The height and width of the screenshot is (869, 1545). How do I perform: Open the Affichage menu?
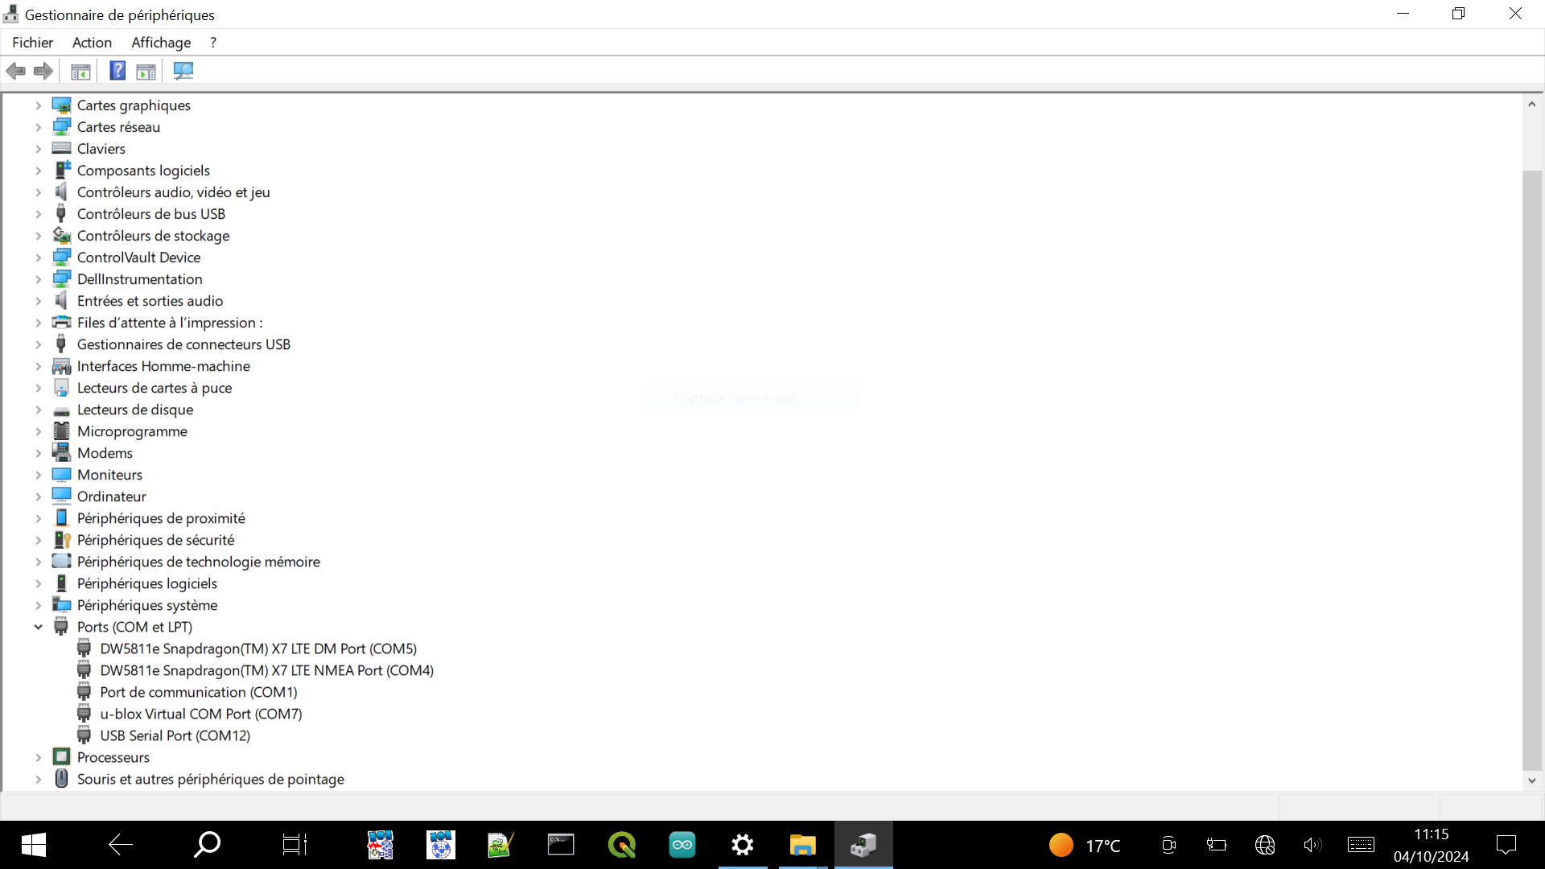[x=161, y=43]
